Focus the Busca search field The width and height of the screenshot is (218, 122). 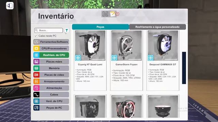pyautogui.click(x=48, y=30)
